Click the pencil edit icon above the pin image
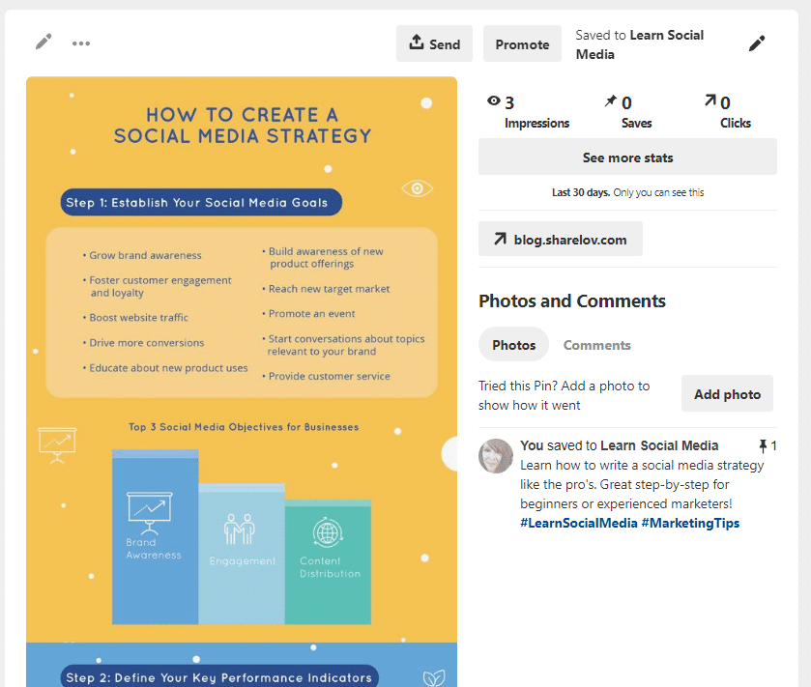The image size is (811, 687). tap(43, 42)
